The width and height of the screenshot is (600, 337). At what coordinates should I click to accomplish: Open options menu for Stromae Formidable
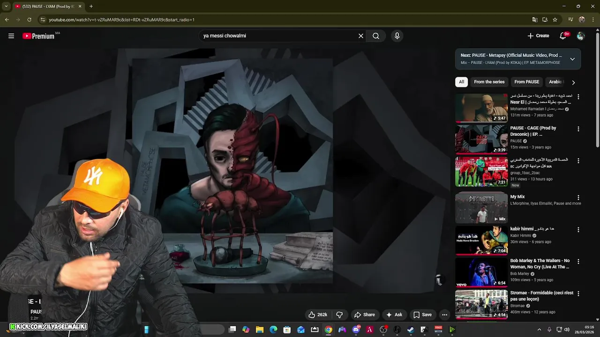pos(578,293)
